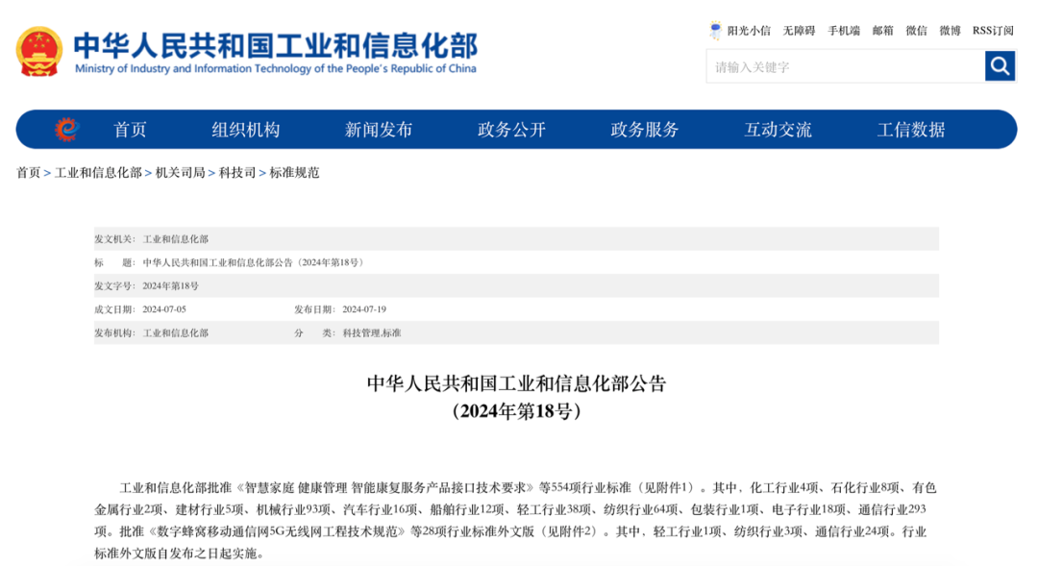Click the subheading （2024年第18号）
Viewport: 1038px width, 566px height.
point(516,411)
